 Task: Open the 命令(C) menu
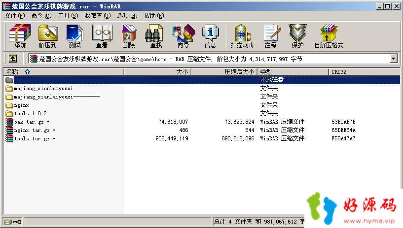pyautogui.click(x=41, y=16)
